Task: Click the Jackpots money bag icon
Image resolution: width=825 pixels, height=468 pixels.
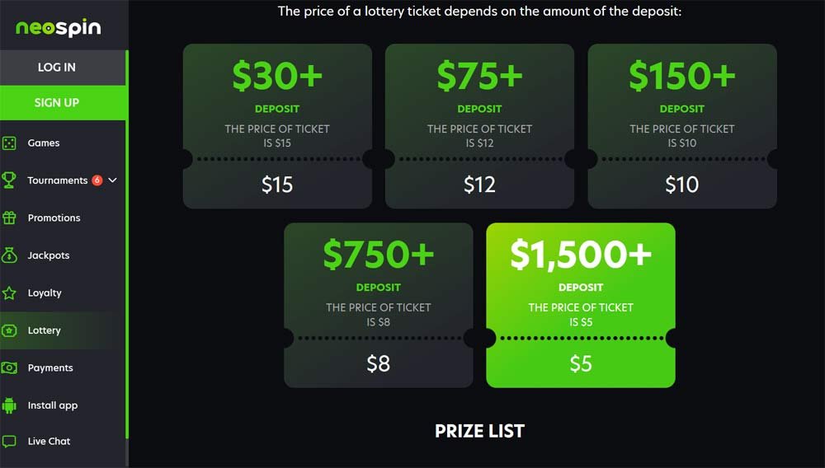Action: click(9, 255)
